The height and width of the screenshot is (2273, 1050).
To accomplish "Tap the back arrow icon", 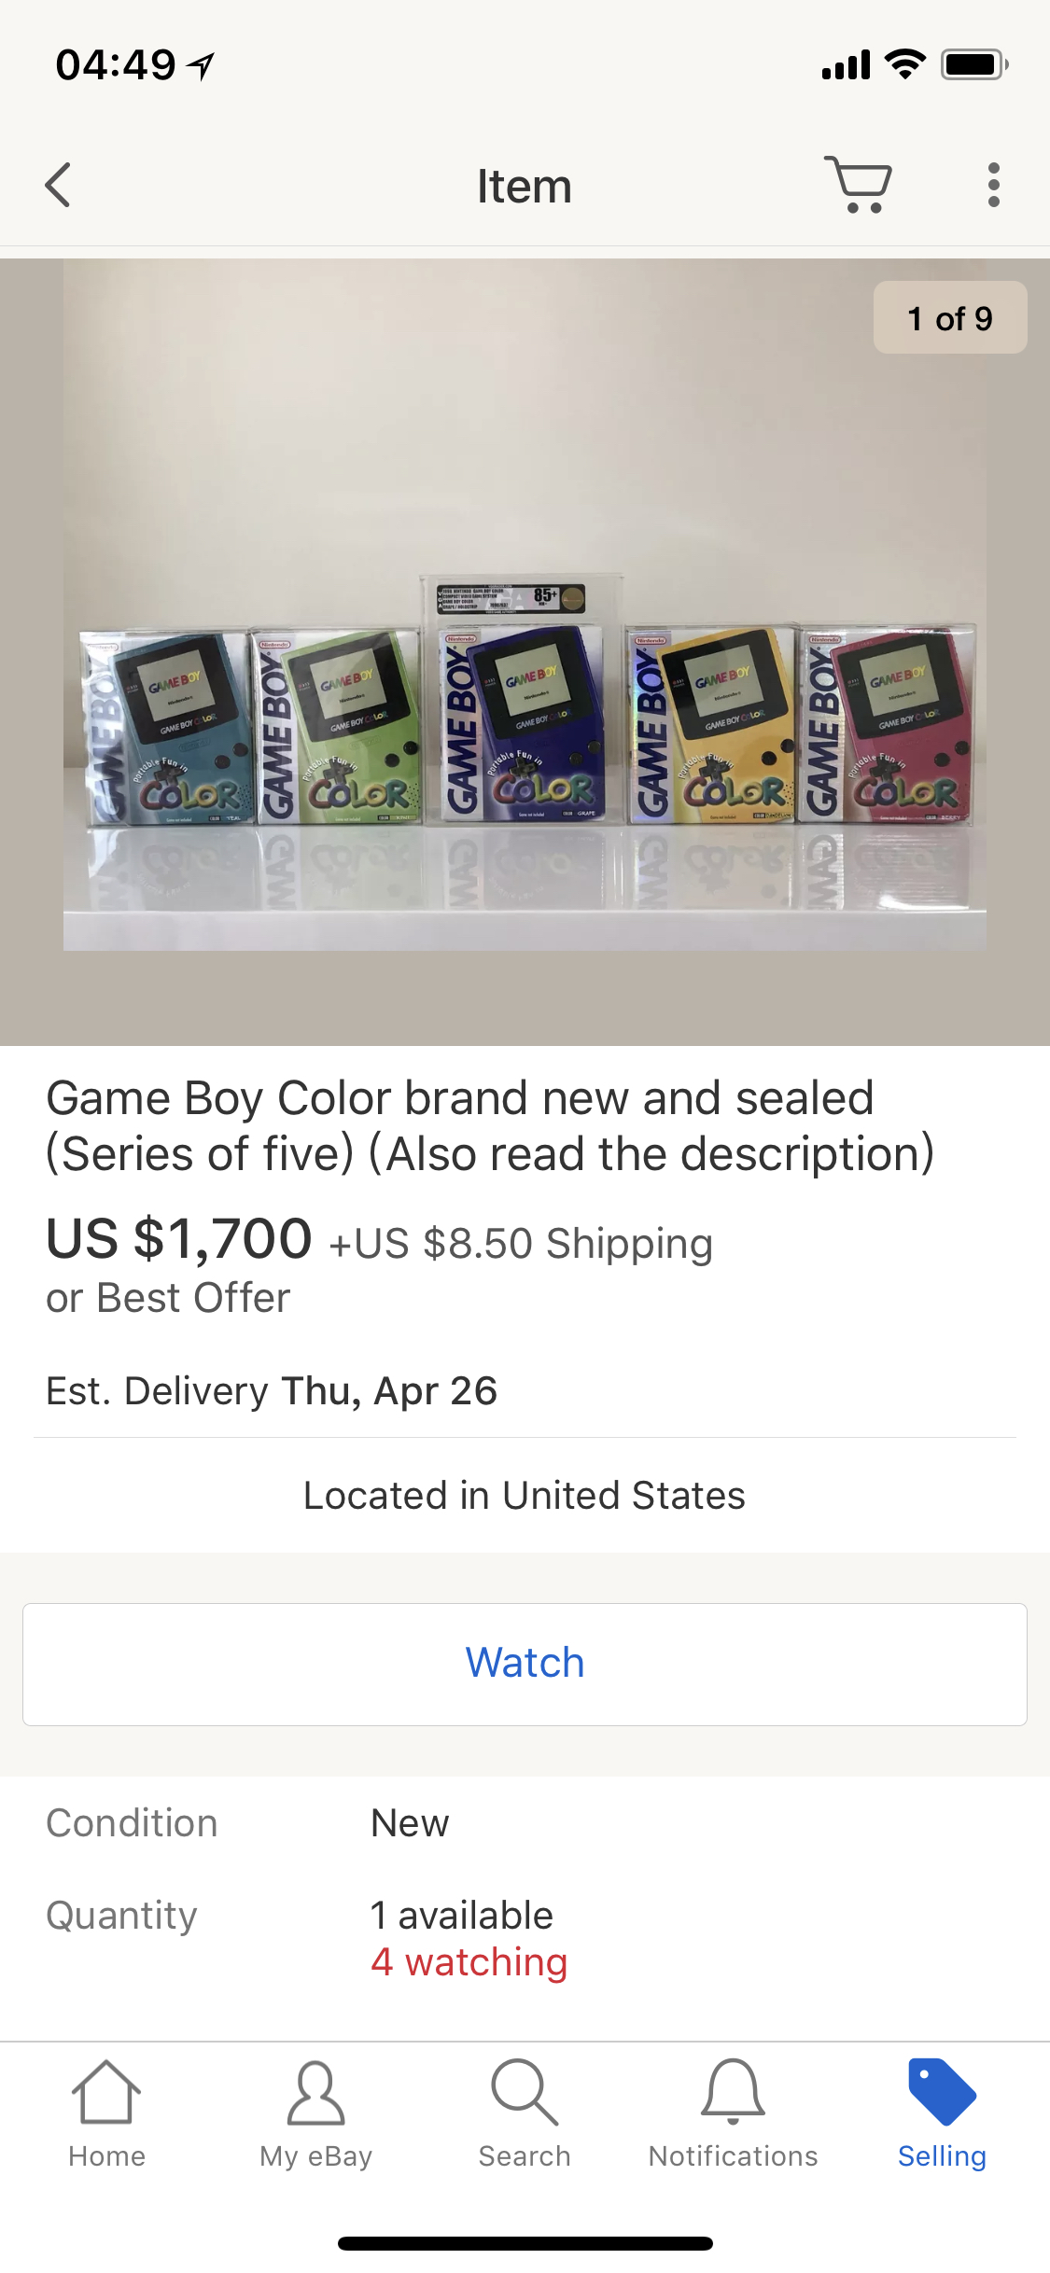I will click(x=58, y=185).
